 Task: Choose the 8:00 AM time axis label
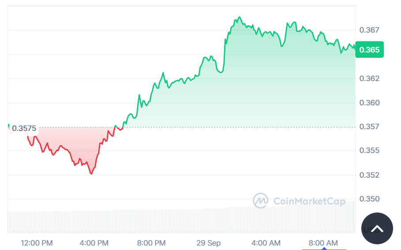coord(323,243)
